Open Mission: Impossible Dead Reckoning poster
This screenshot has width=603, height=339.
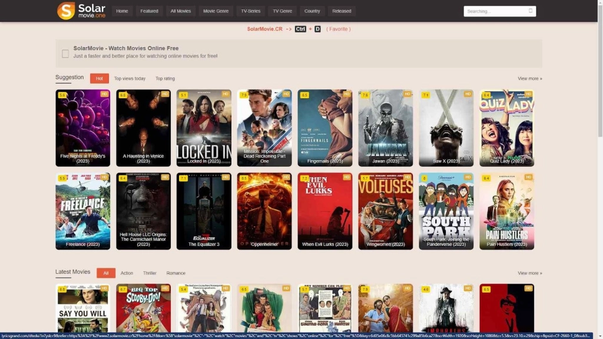click(264, 128)
